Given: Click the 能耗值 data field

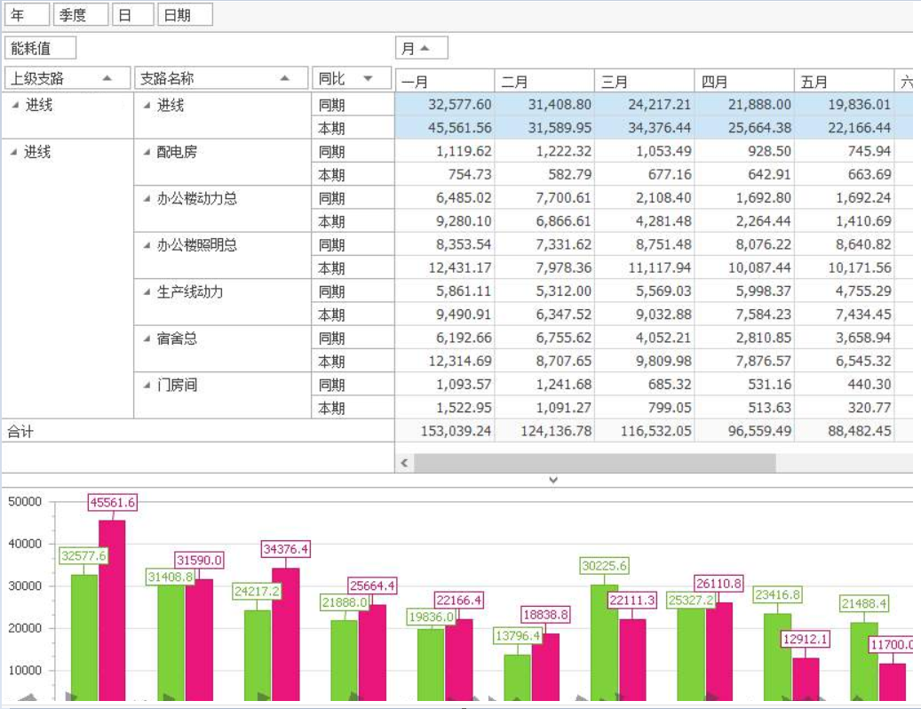Looking at the screenshot, I should (x=40, y=48).
